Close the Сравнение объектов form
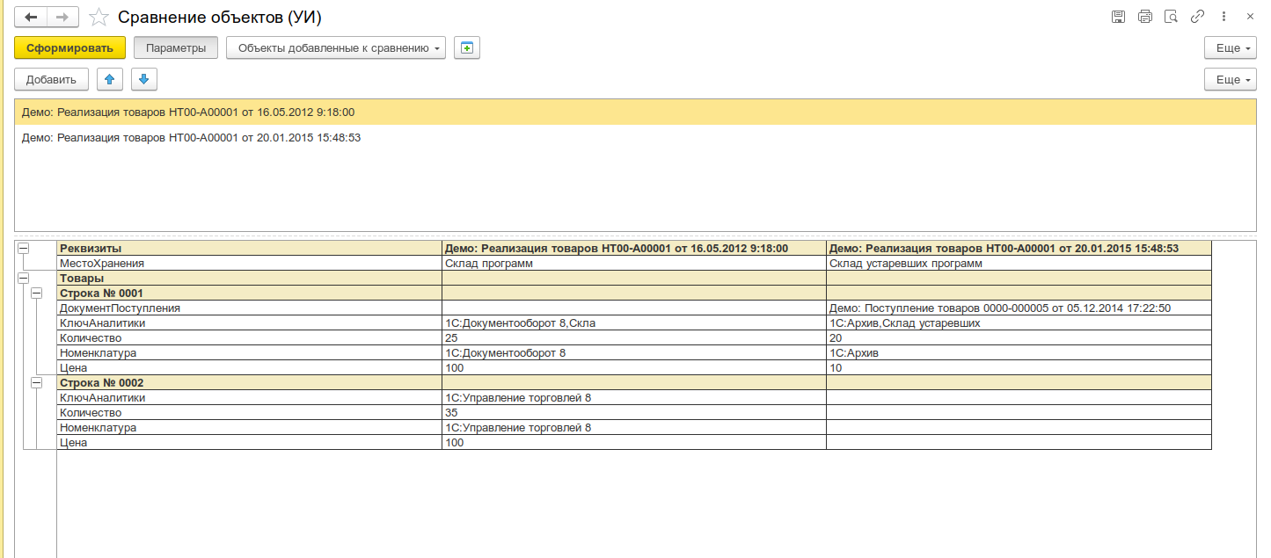This screenshot has width=1271, height=558. [x=1250, y=17]
